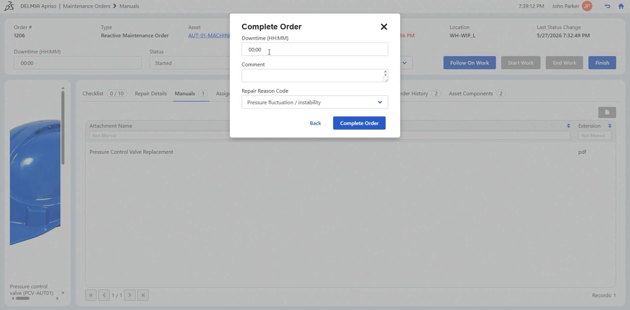Image resolution: width=630 pixels, height=310 pixels.
Task: Sort by Attachment Name column arrows
Action: click(568, 126)
